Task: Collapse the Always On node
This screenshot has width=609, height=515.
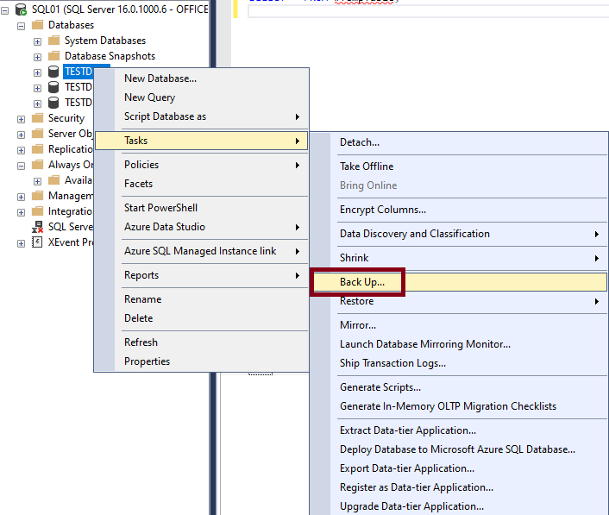Action: point(21,166)
